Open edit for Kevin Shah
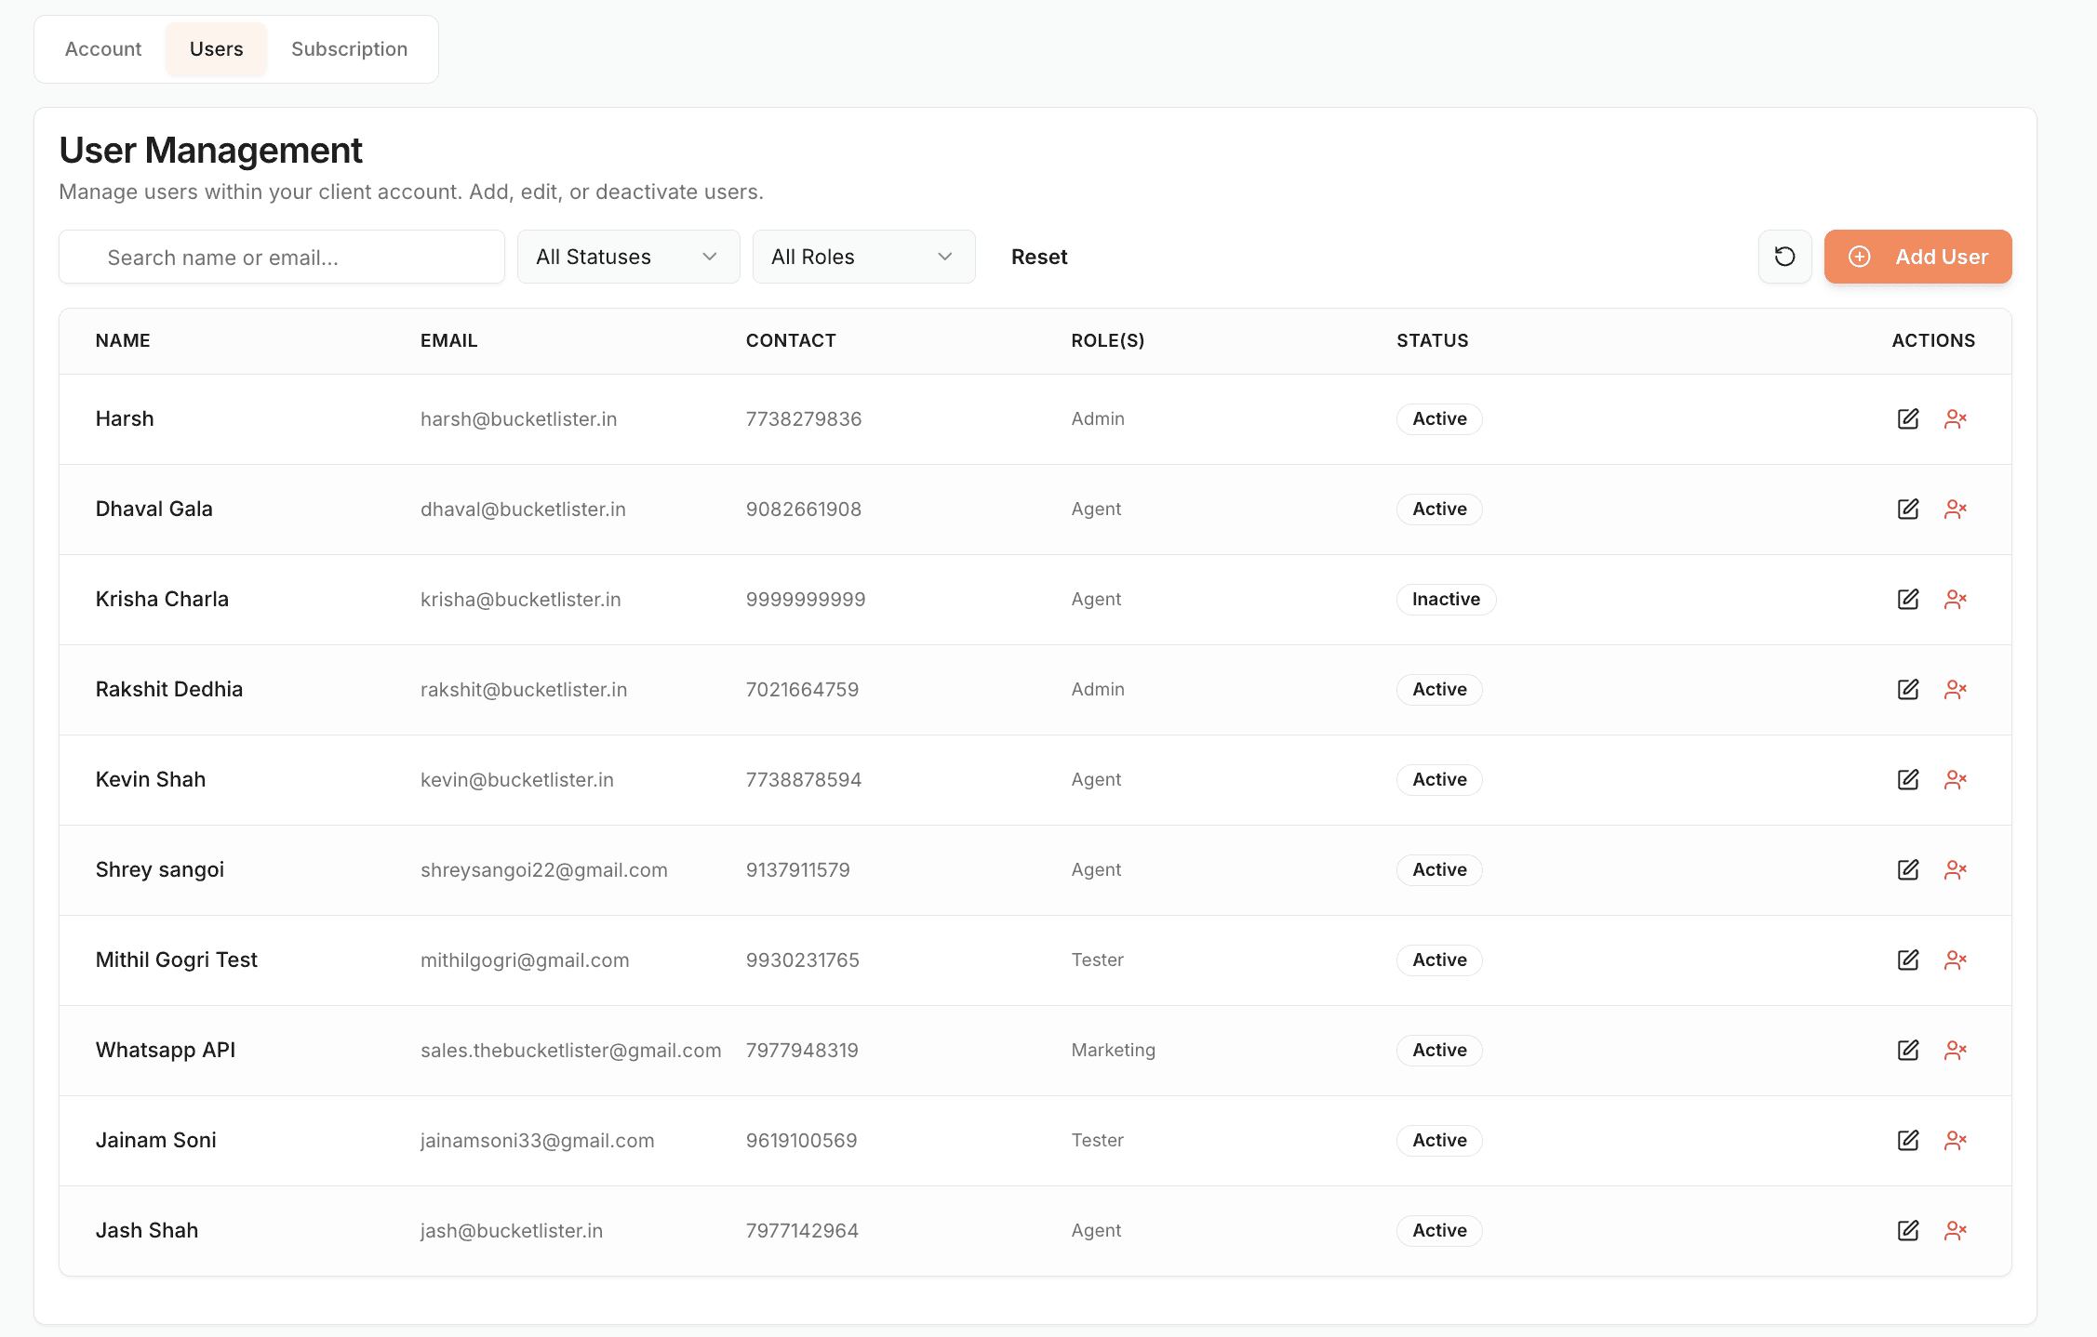The image size is (2097, 1337). coord(1908,779)
